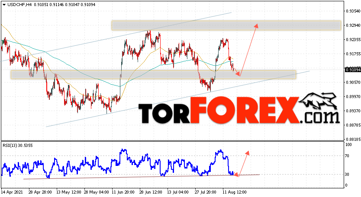Click the 0.91755 price axis label
Image resolution: width=361 pixels, height=197 pixels.
tap(353, 54)
